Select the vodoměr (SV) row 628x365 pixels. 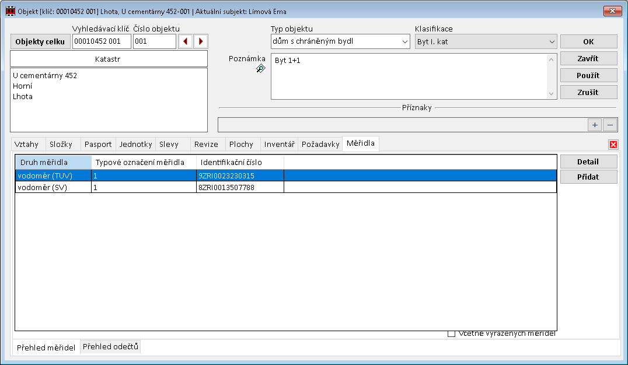point(53,187)
